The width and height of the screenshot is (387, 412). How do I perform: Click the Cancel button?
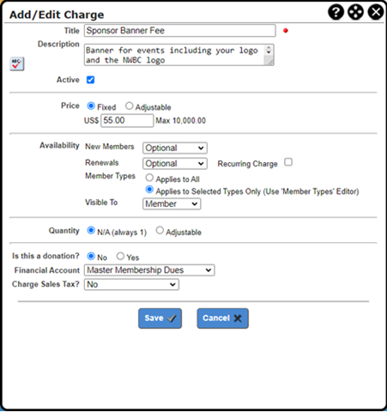pyautogui.click(x=222, y=318)
